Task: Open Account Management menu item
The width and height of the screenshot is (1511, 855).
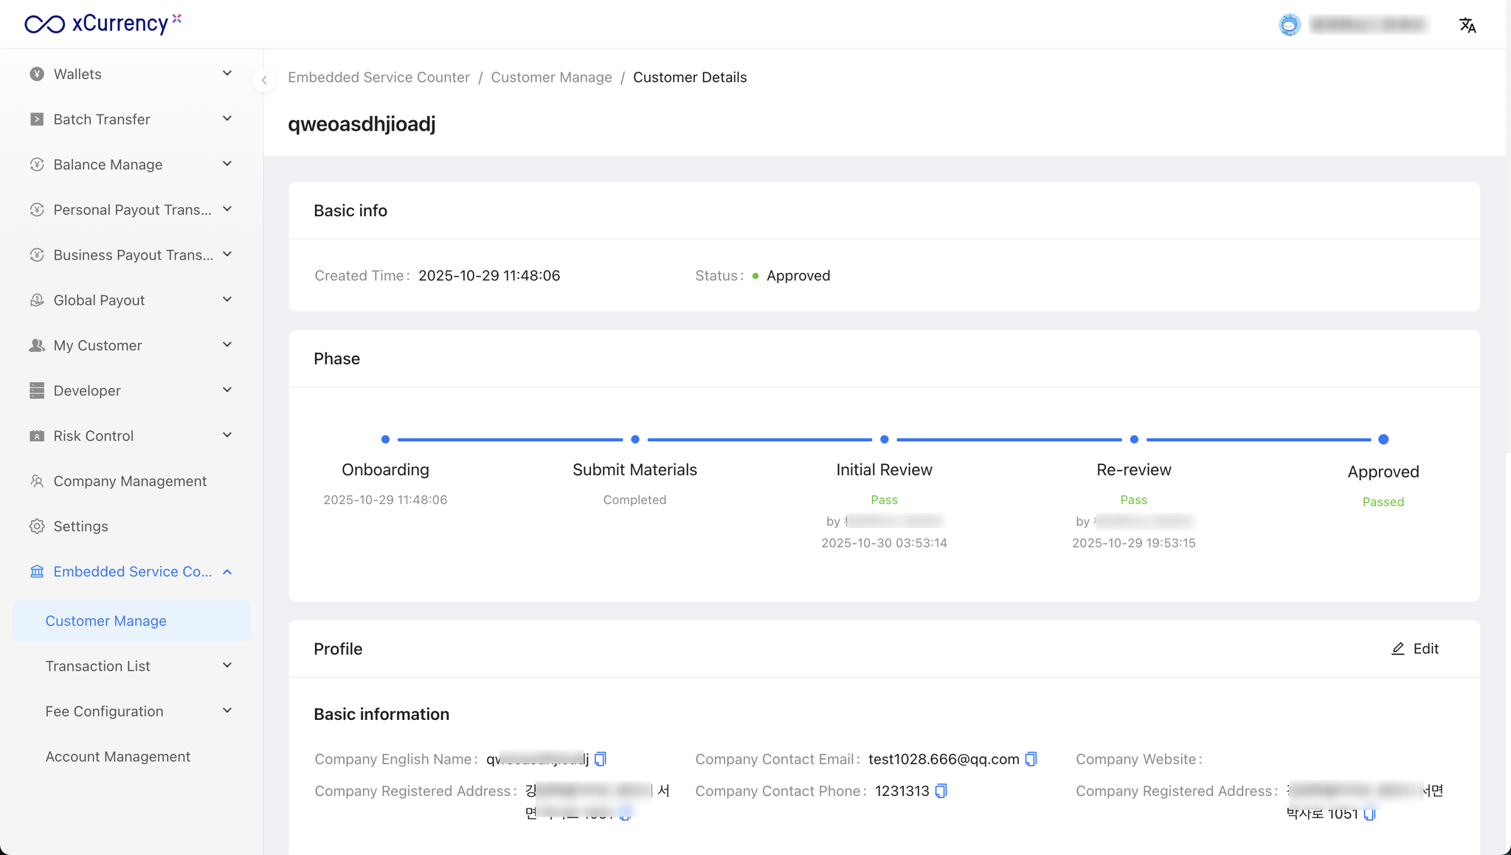Action: pyautogui.click(x=118, y=756)
